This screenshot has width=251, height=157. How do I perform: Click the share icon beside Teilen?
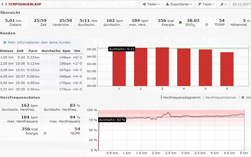144,4
